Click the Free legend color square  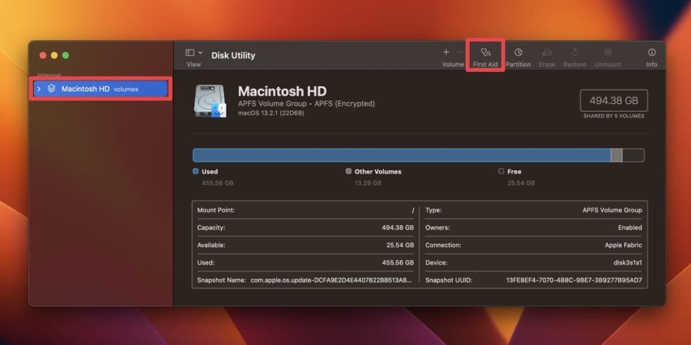[x=501, y=171]
